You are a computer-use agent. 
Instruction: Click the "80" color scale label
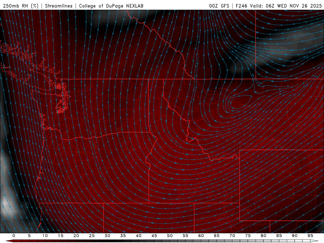click(x=264, y=236)
